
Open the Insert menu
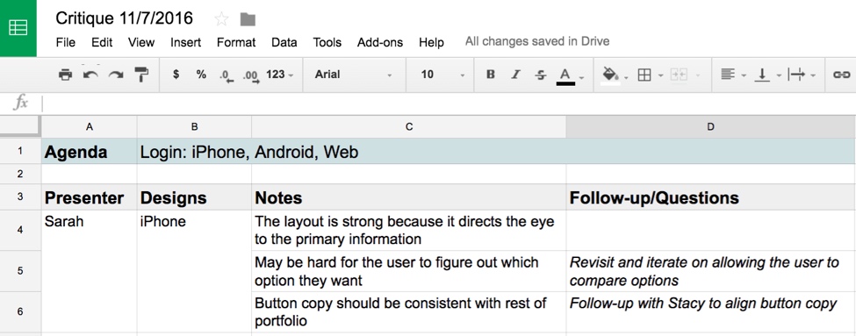(x=185, y=42)
